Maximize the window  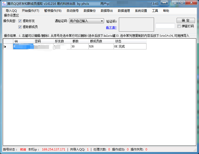[x=182, y=3]
